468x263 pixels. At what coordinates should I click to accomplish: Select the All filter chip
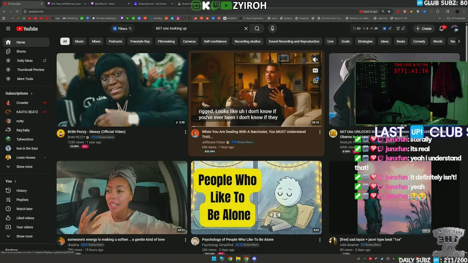[x=65, y=41]
